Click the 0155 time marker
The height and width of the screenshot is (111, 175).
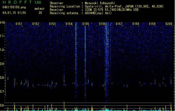(x=86, y=24)
